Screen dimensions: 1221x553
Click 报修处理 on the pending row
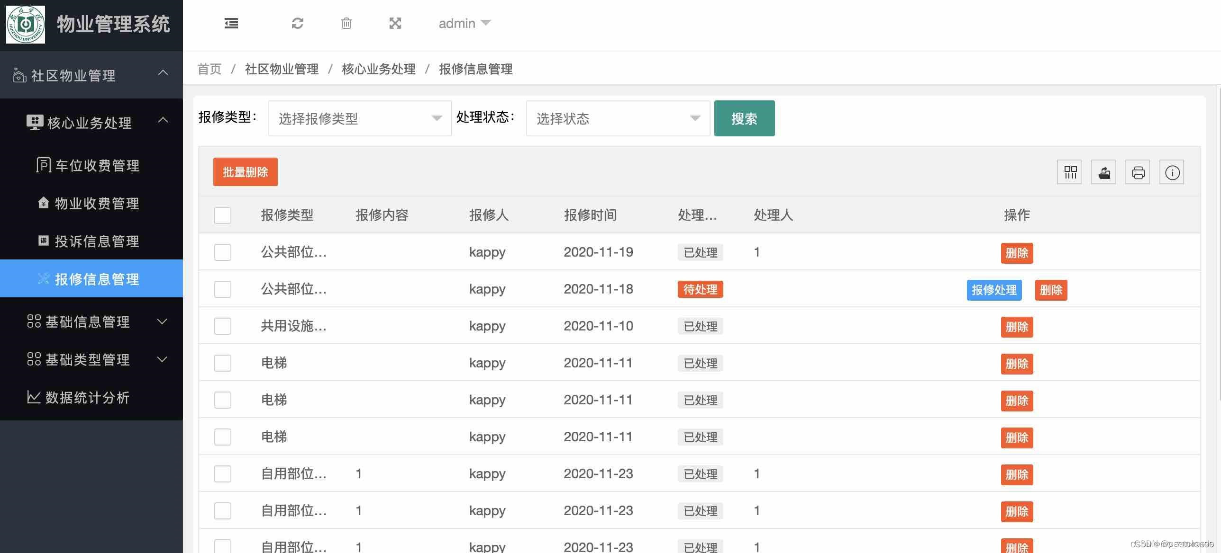click(994, 290)
